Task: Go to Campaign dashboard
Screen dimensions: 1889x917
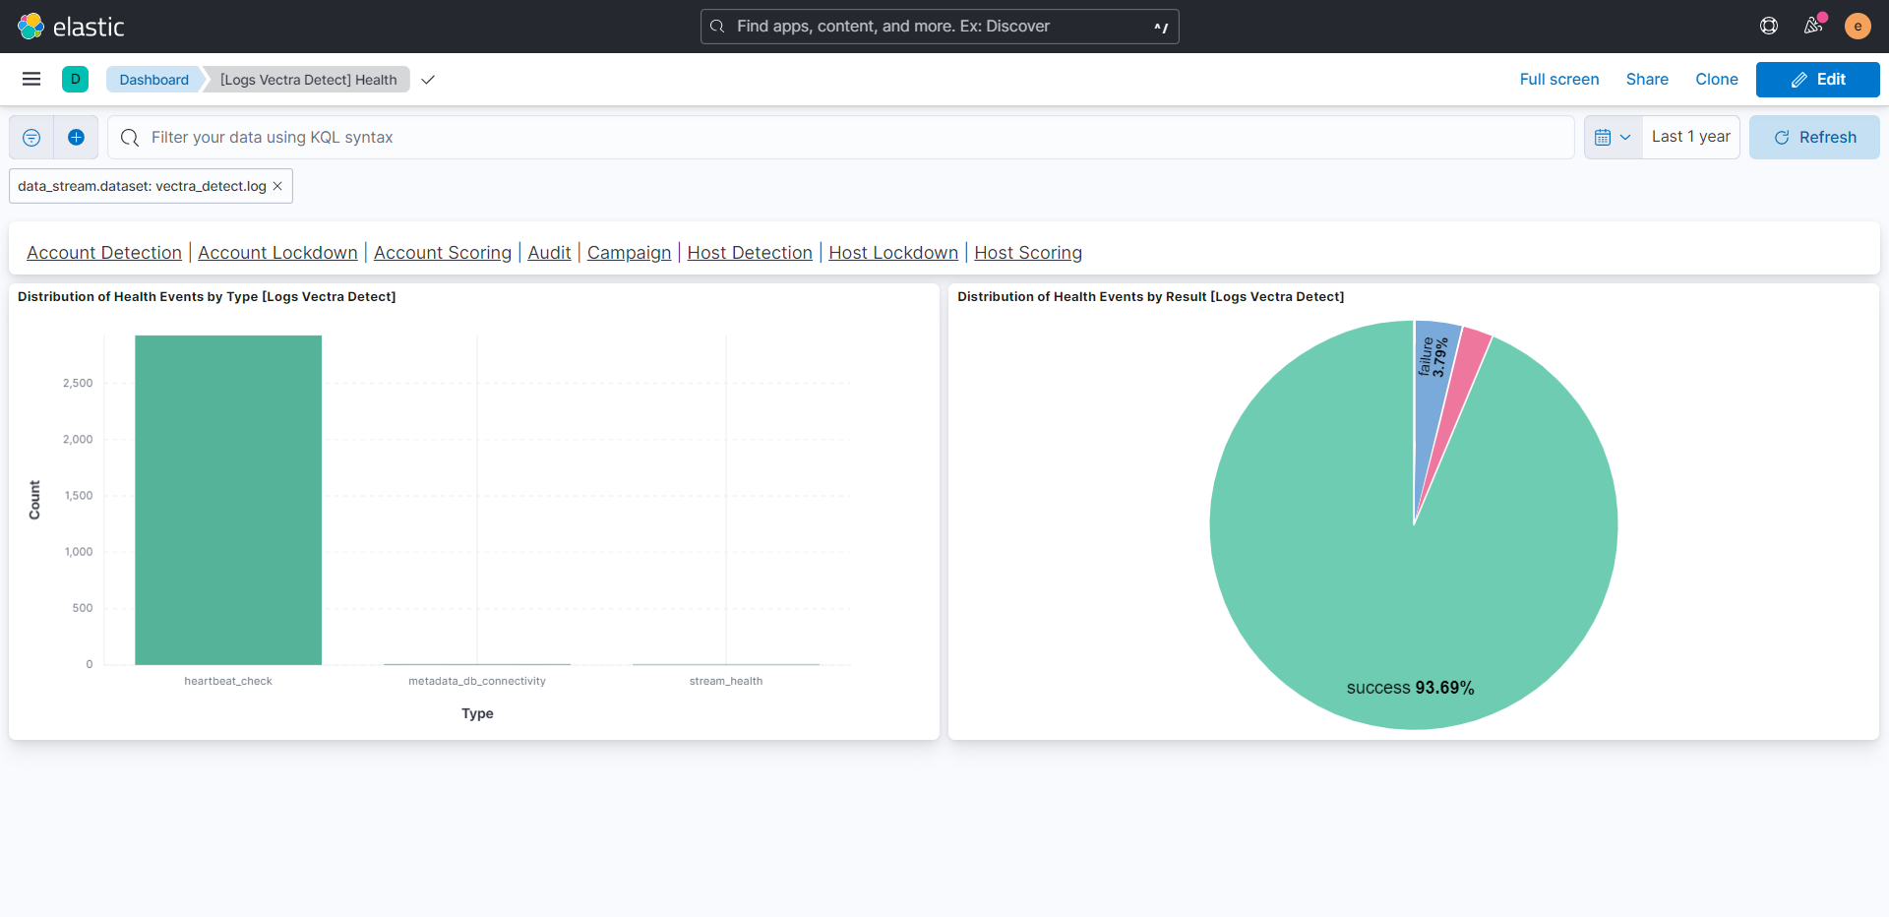Action: click(629, 253)
